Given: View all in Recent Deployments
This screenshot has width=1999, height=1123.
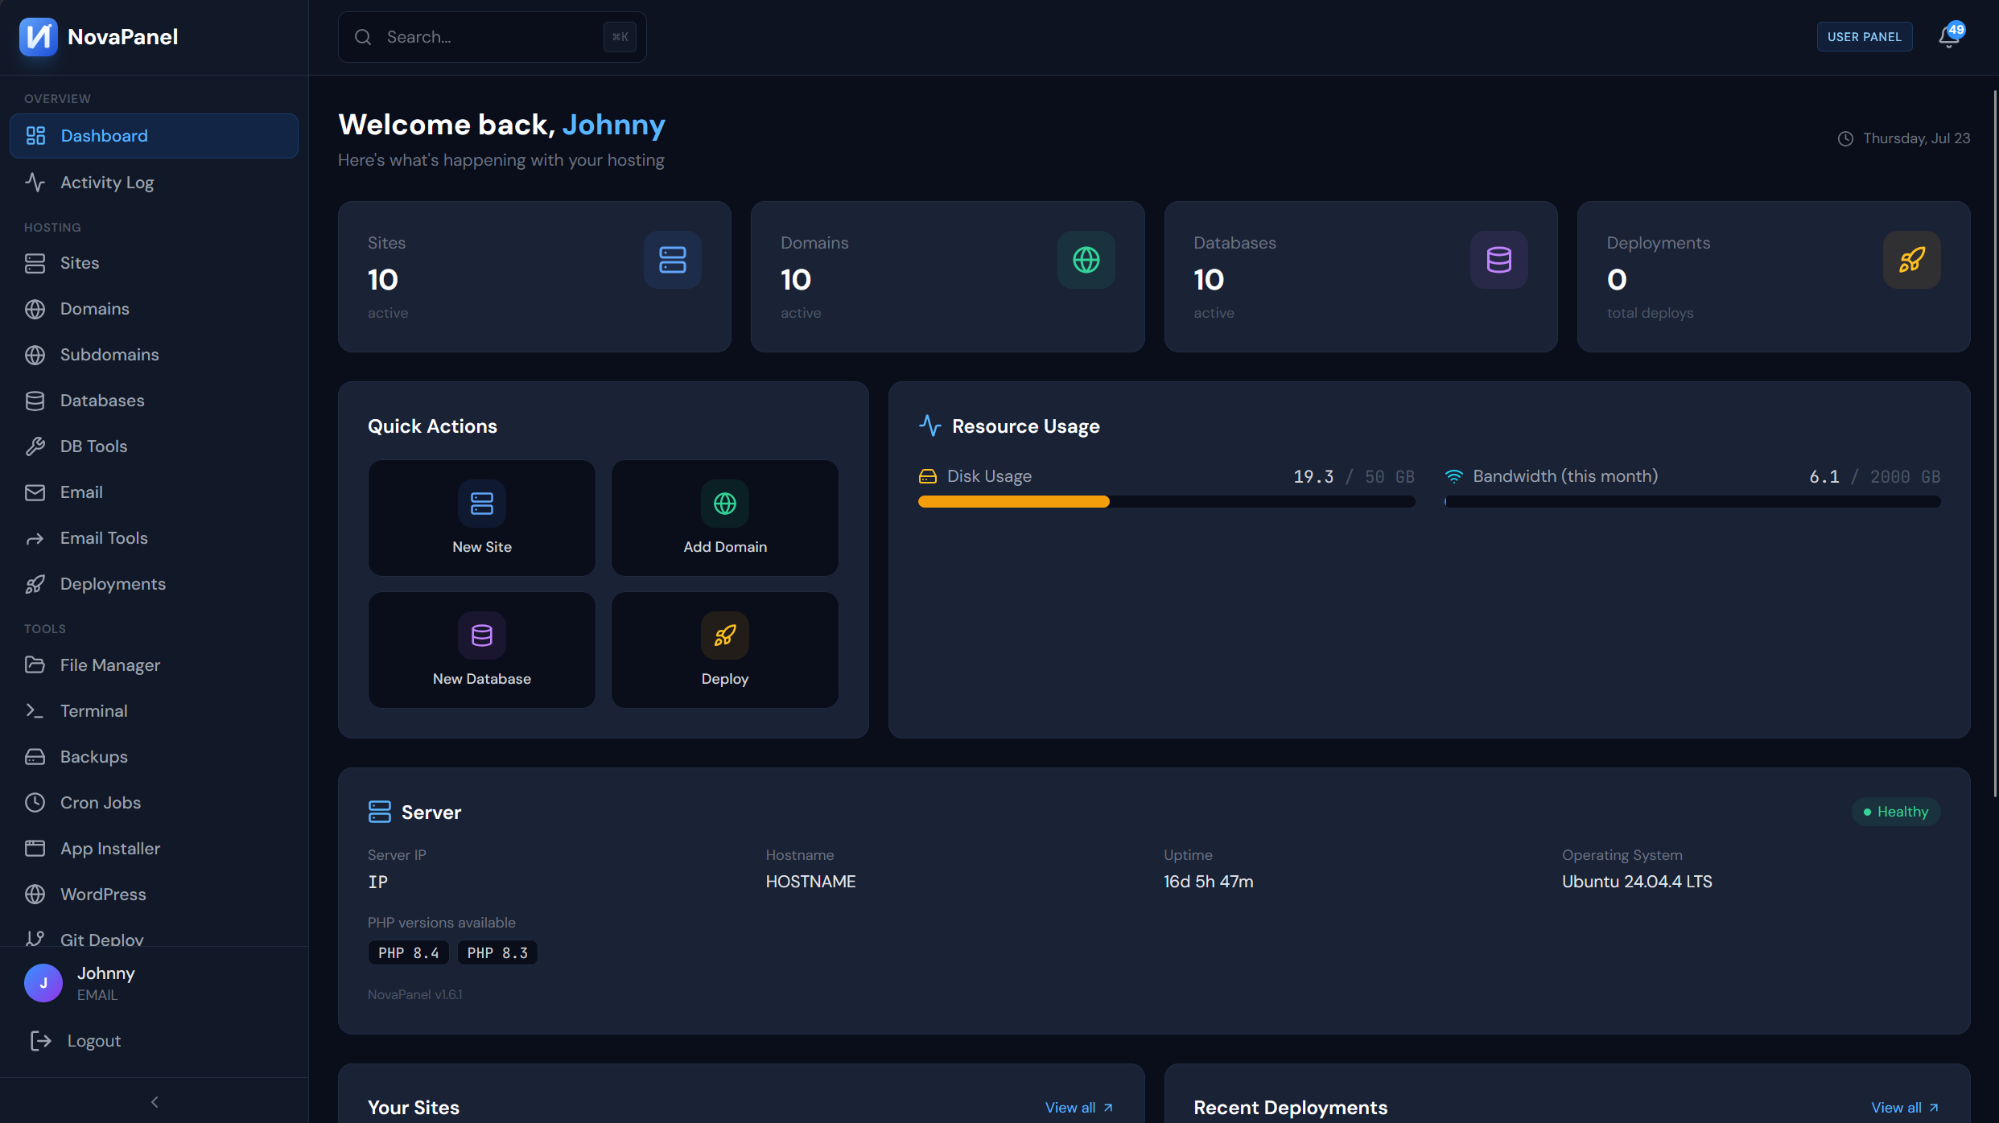Looking at the screenshot, I should 1905,1108.
